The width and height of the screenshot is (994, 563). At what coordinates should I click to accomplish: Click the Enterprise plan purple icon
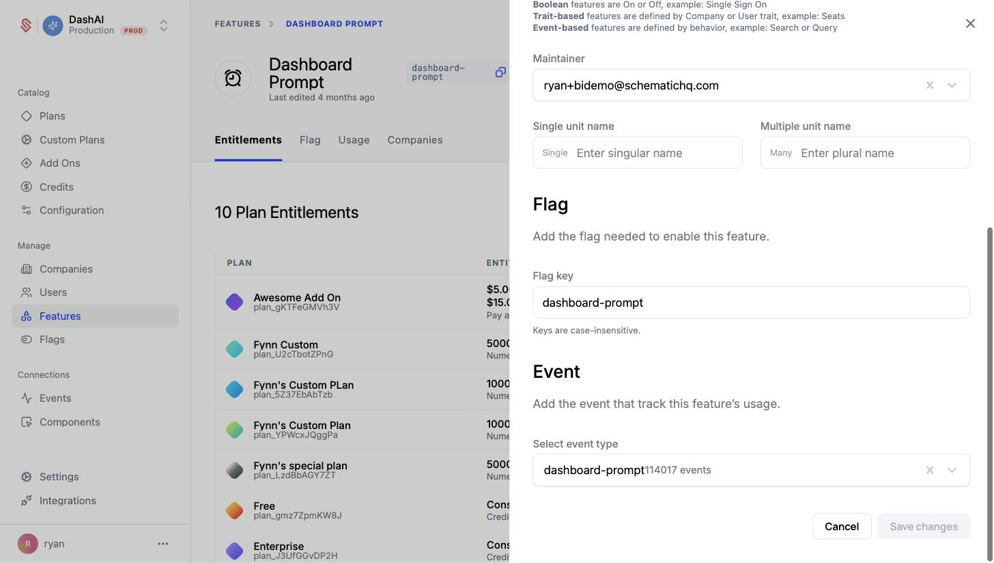[x=234, y=551]
